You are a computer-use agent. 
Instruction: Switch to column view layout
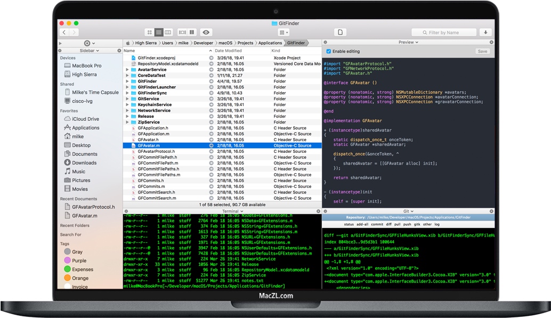tap(168, 32)
